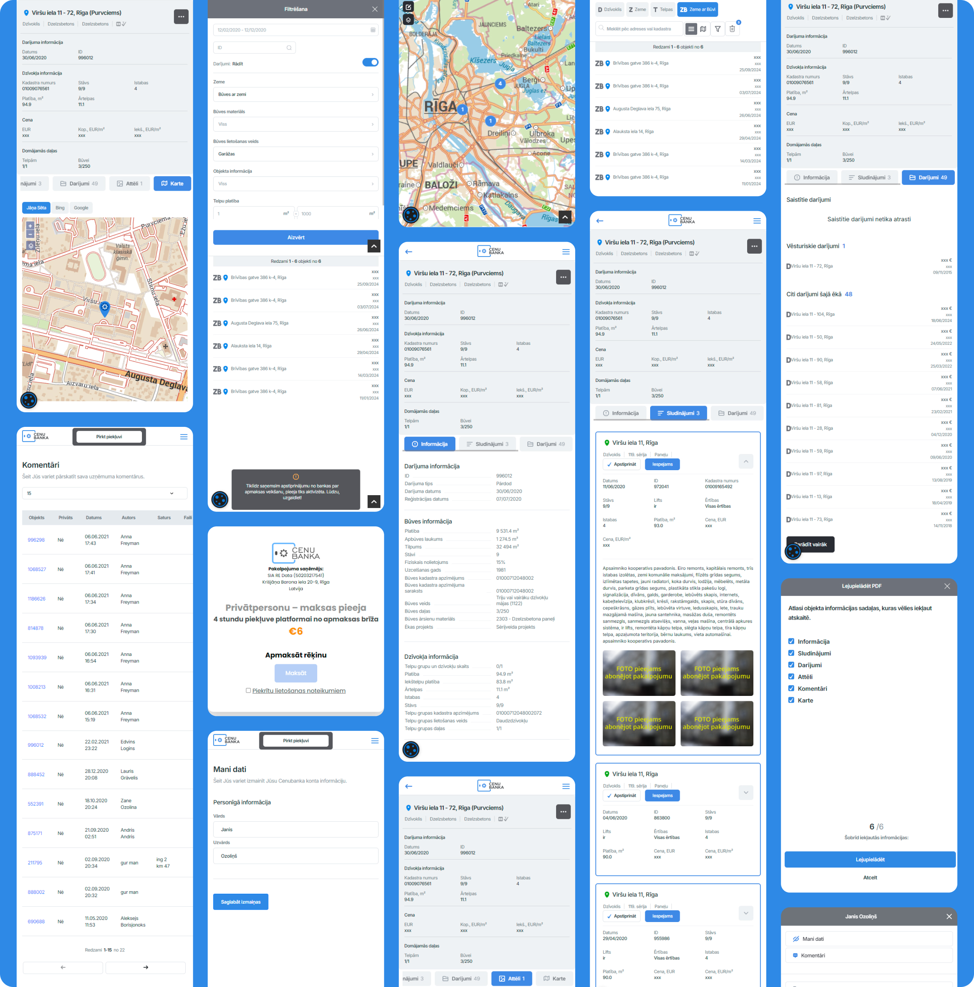Click the Cenu Banka logo on Komentāri screen
Image resolution: width=974 pixels, height=987 pixels.
[36, 437]
